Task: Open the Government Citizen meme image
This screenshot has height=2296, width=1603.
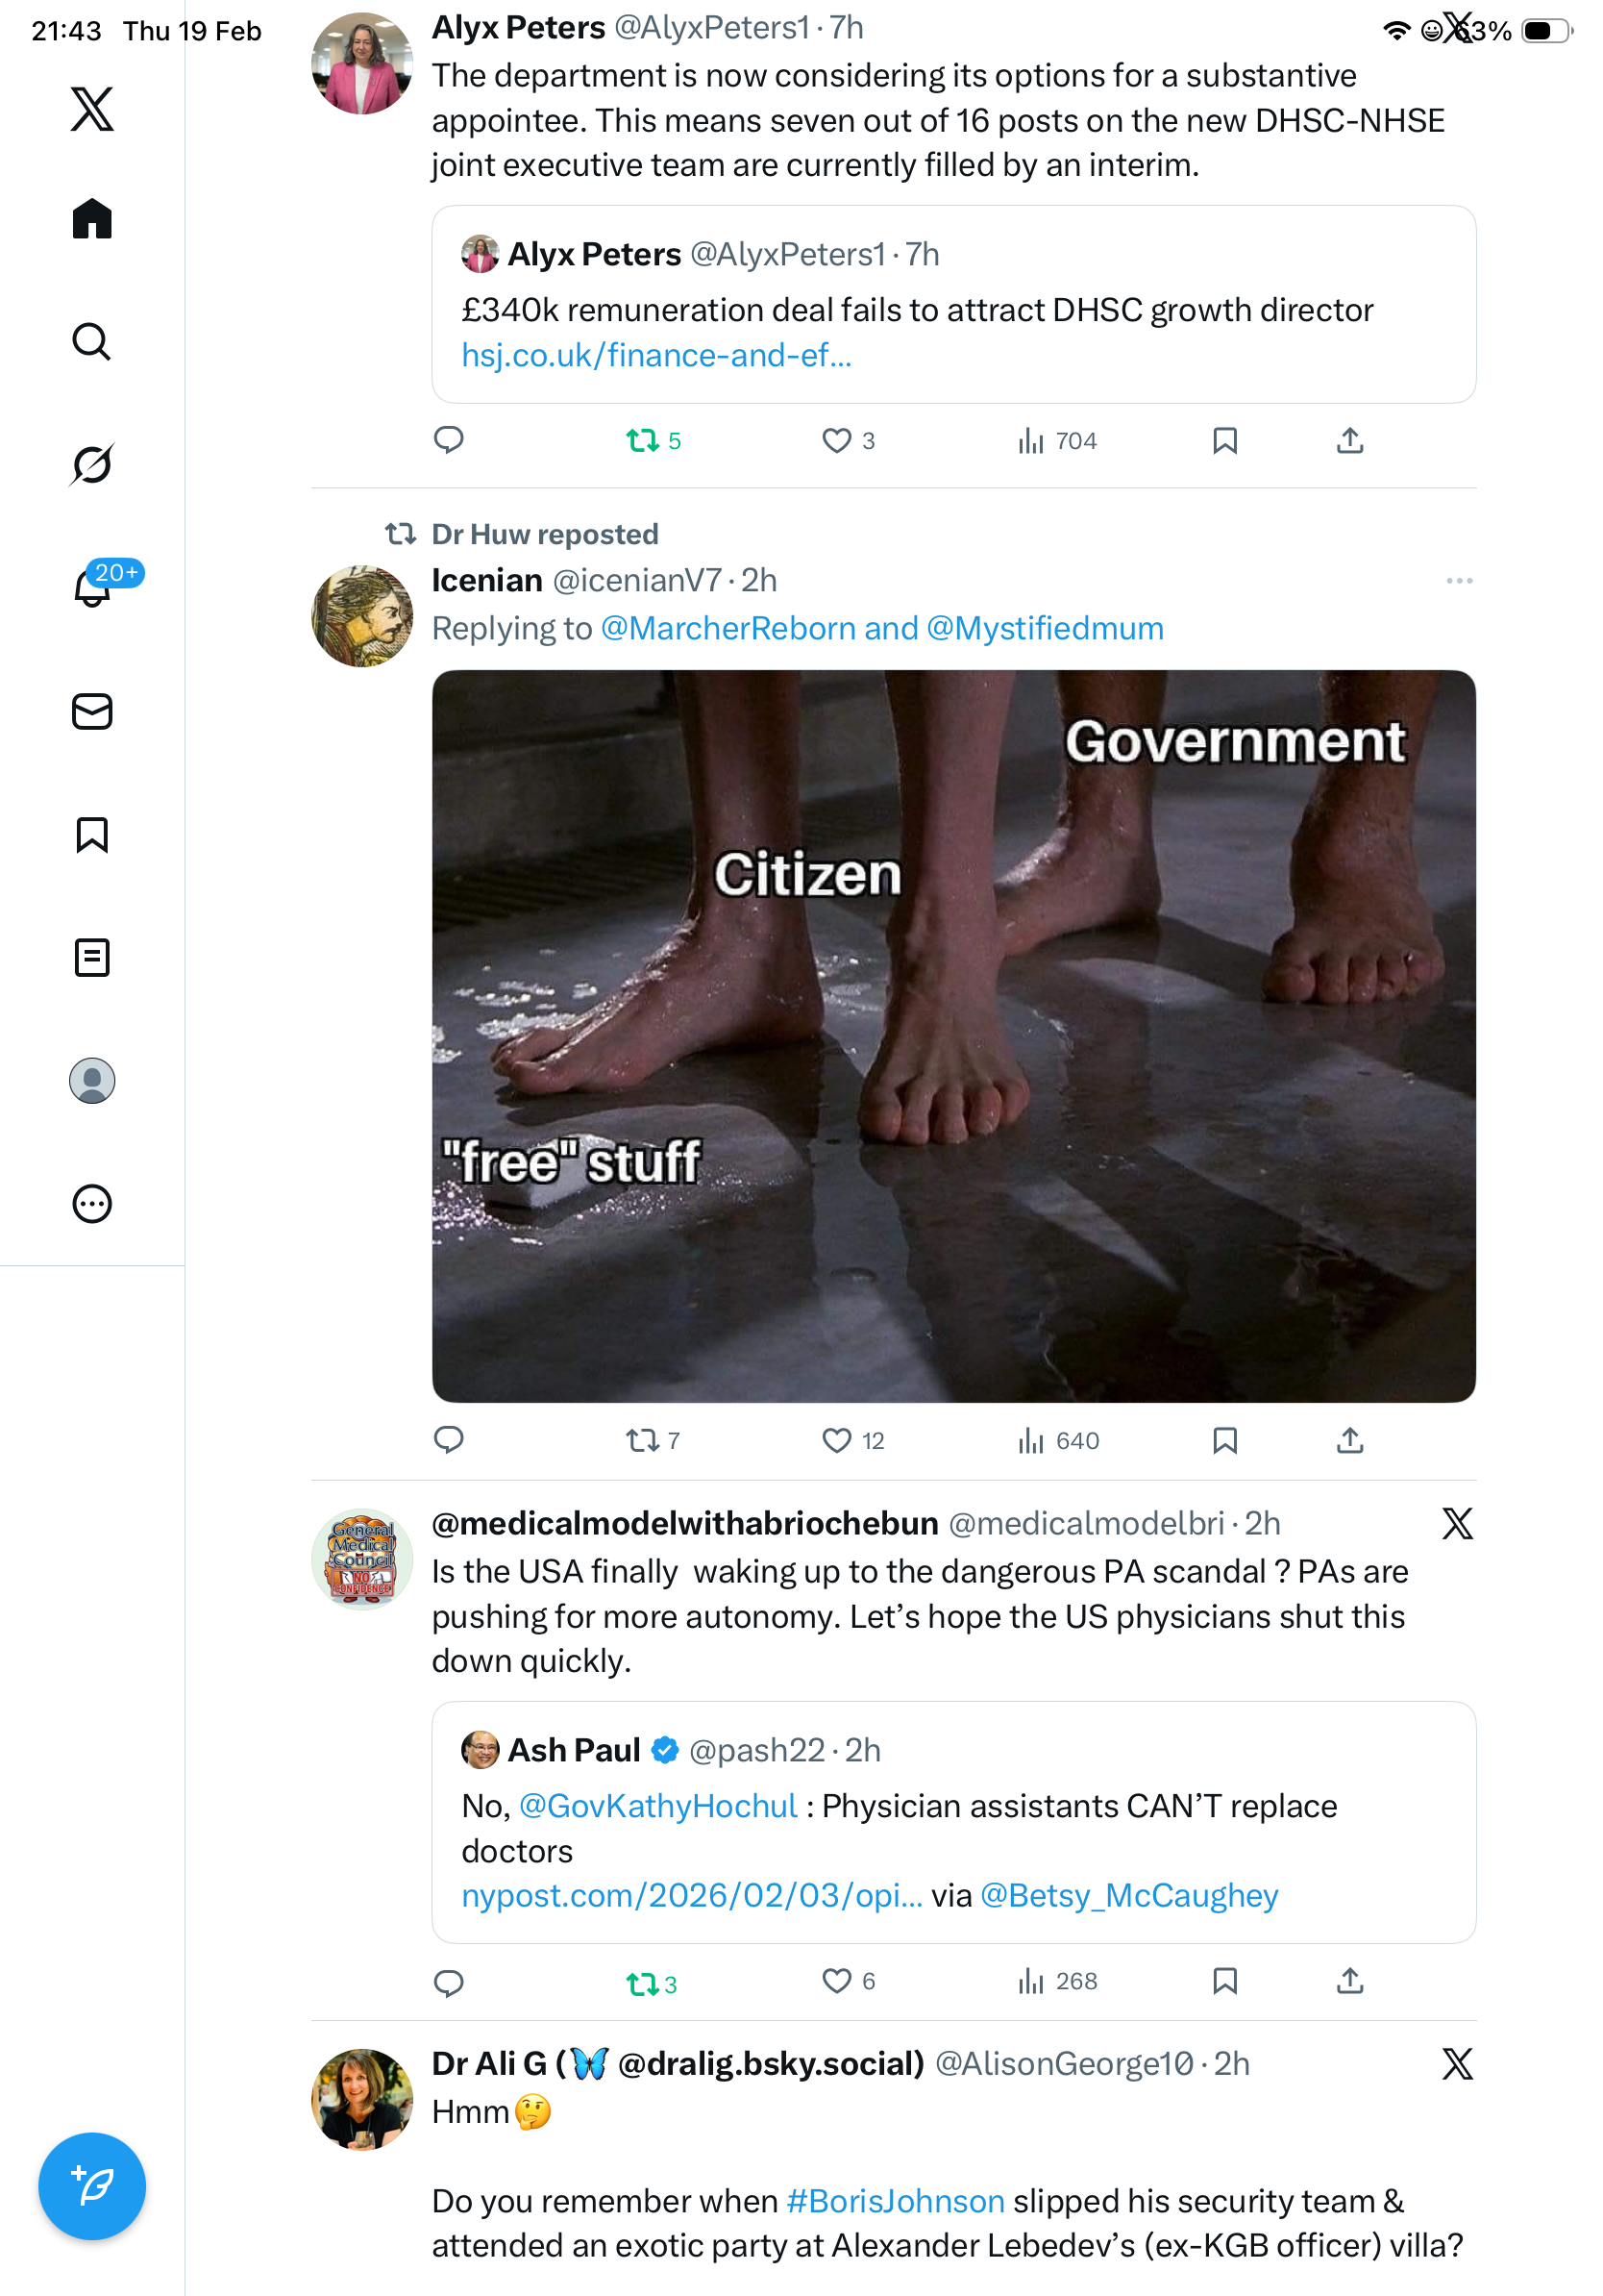Action: [953, 1035]
